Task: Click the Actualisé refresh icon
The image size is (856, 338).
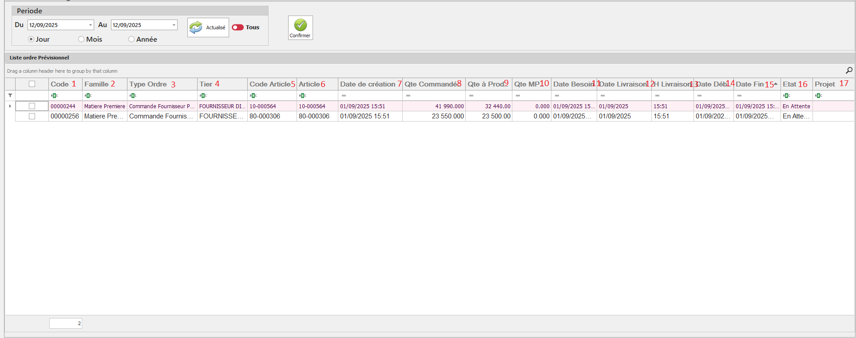Action: (x=196, y=28)
